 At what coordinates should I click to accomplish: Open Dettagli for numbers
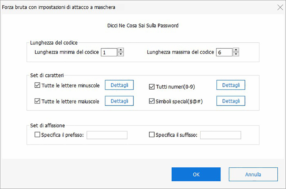click(231, 85)
